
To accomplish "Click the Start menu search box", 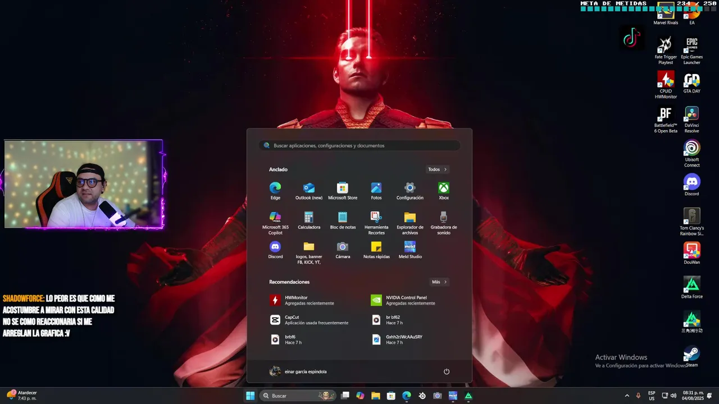I will point(359,145).
